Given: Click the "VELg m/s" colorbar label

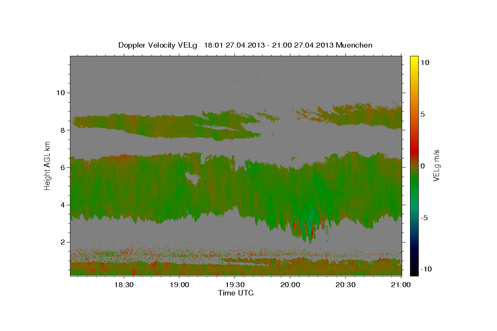Looking at the screenshot, I should [x=436, y=165].
